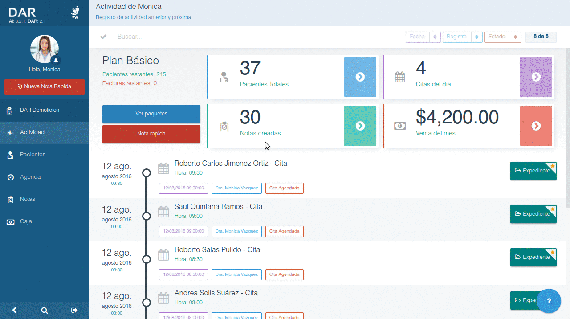Click calendar icon beside Saul Quintana Ramos
Image resolution: width=570 pixels, height=319 pixels.
(x=163, y=212)
